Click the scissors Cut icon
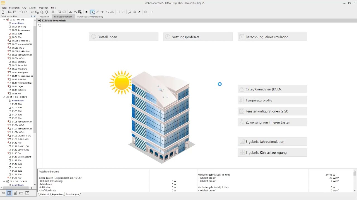 click(x=32, y=12)
